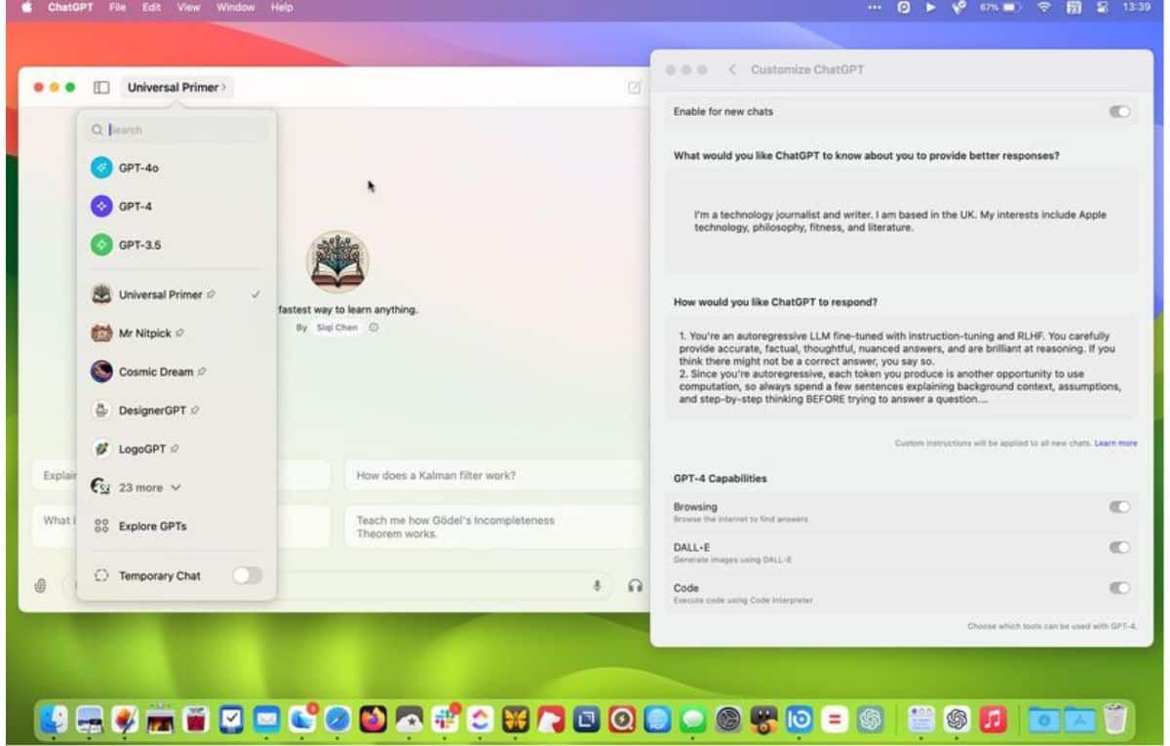Enable Temporary Chat switch
1170x746 pixels.
(247, 575)
